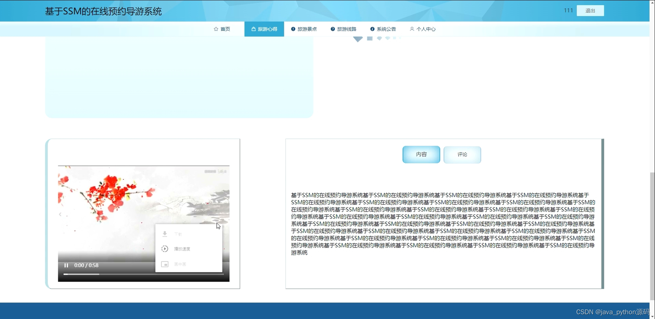Open the 首页 navigation item
This screenshot has width=655, height=319.
222,29
